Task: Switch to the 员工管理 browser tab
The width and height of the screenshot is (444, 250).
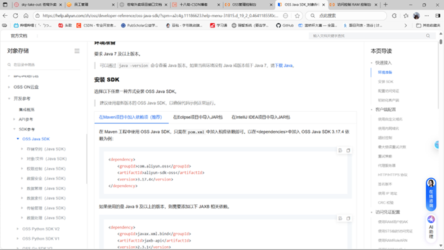Action: 91,5
